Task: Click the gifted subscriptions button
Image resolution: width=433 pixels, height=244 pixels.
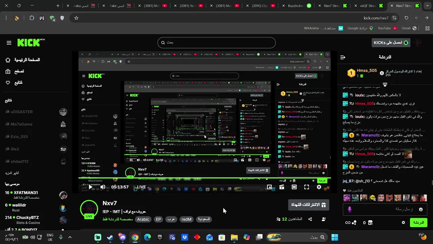Action: point(309,205)
